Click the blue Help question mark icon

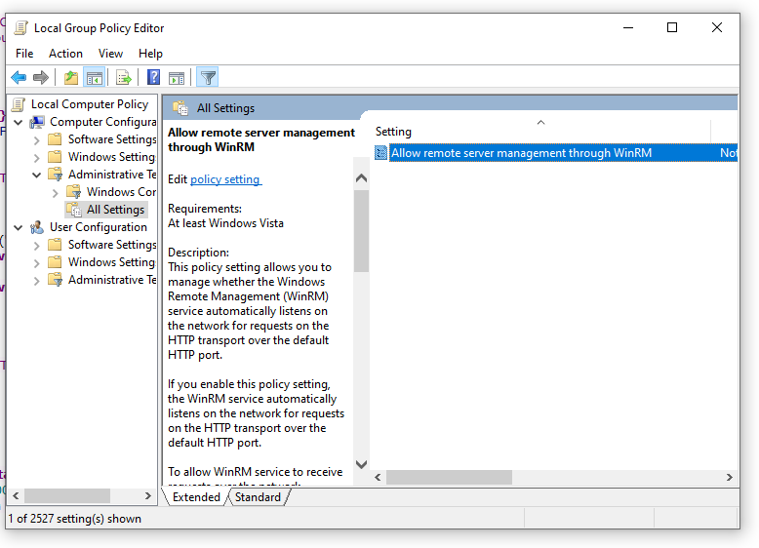coord(153,77)
